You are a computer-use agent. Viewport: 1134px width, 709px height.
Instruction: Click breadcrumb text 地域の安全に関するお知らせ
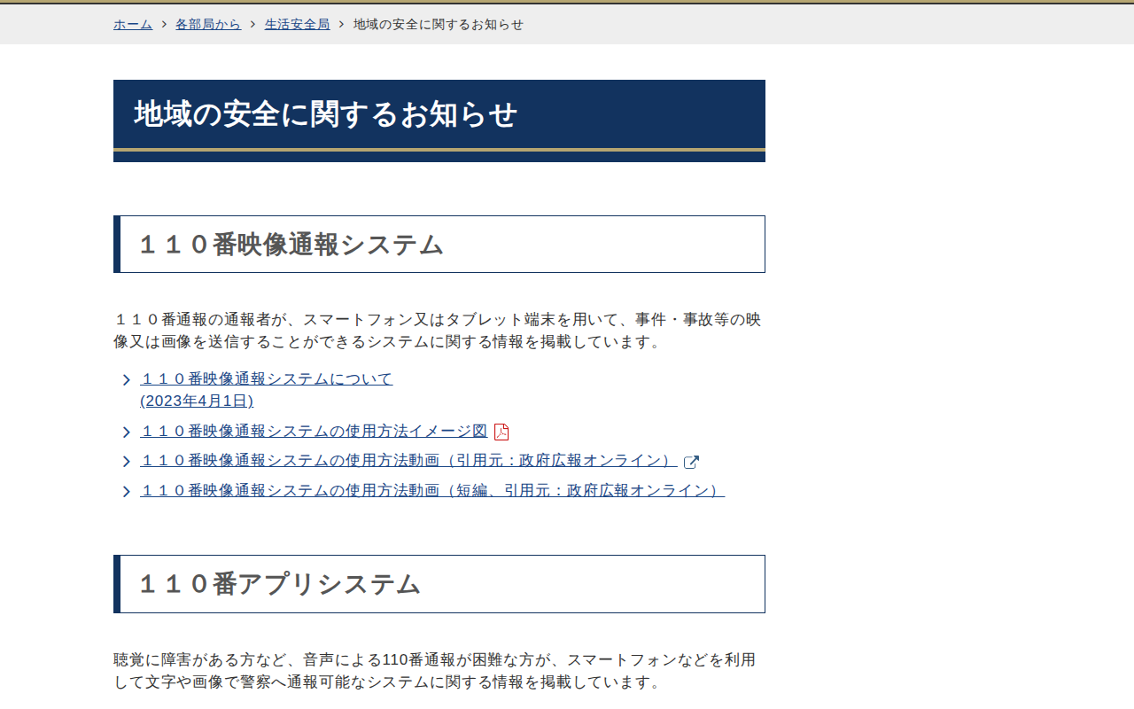point(439,24)
